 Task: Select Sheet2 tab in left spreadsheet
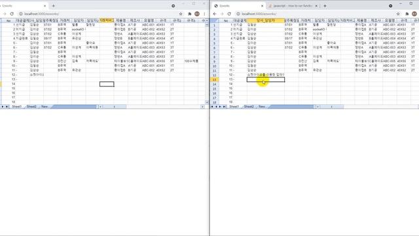click(x=31, y=106)
